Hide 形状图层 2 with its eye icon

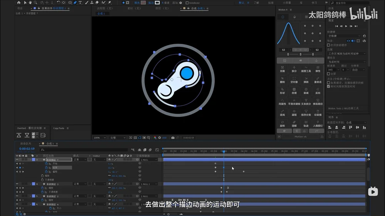(17, 196)
